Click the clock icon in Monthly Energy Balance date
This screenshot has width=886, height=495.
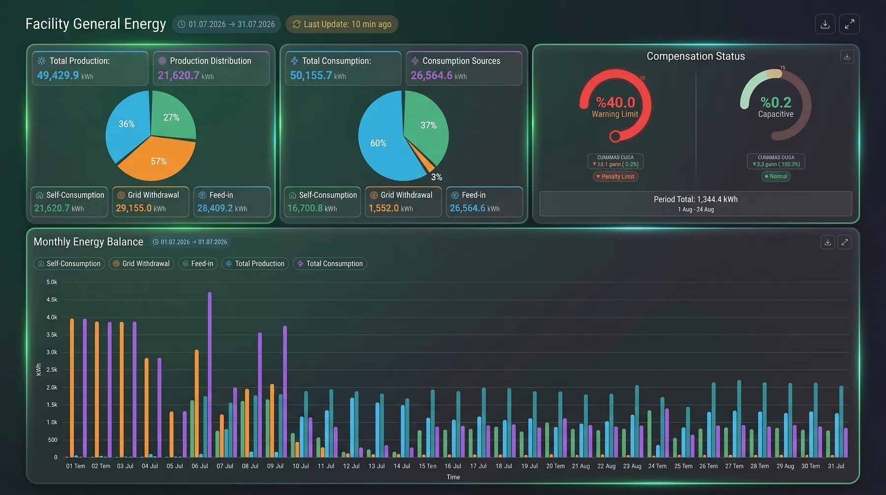156,242
